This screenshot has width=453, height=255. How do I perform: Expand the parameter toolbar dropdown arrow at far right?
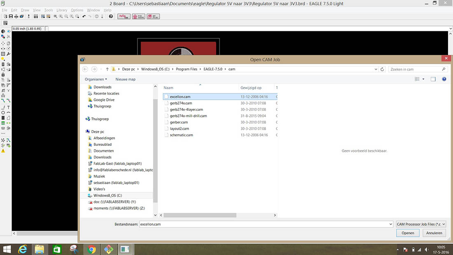point(451,28)
